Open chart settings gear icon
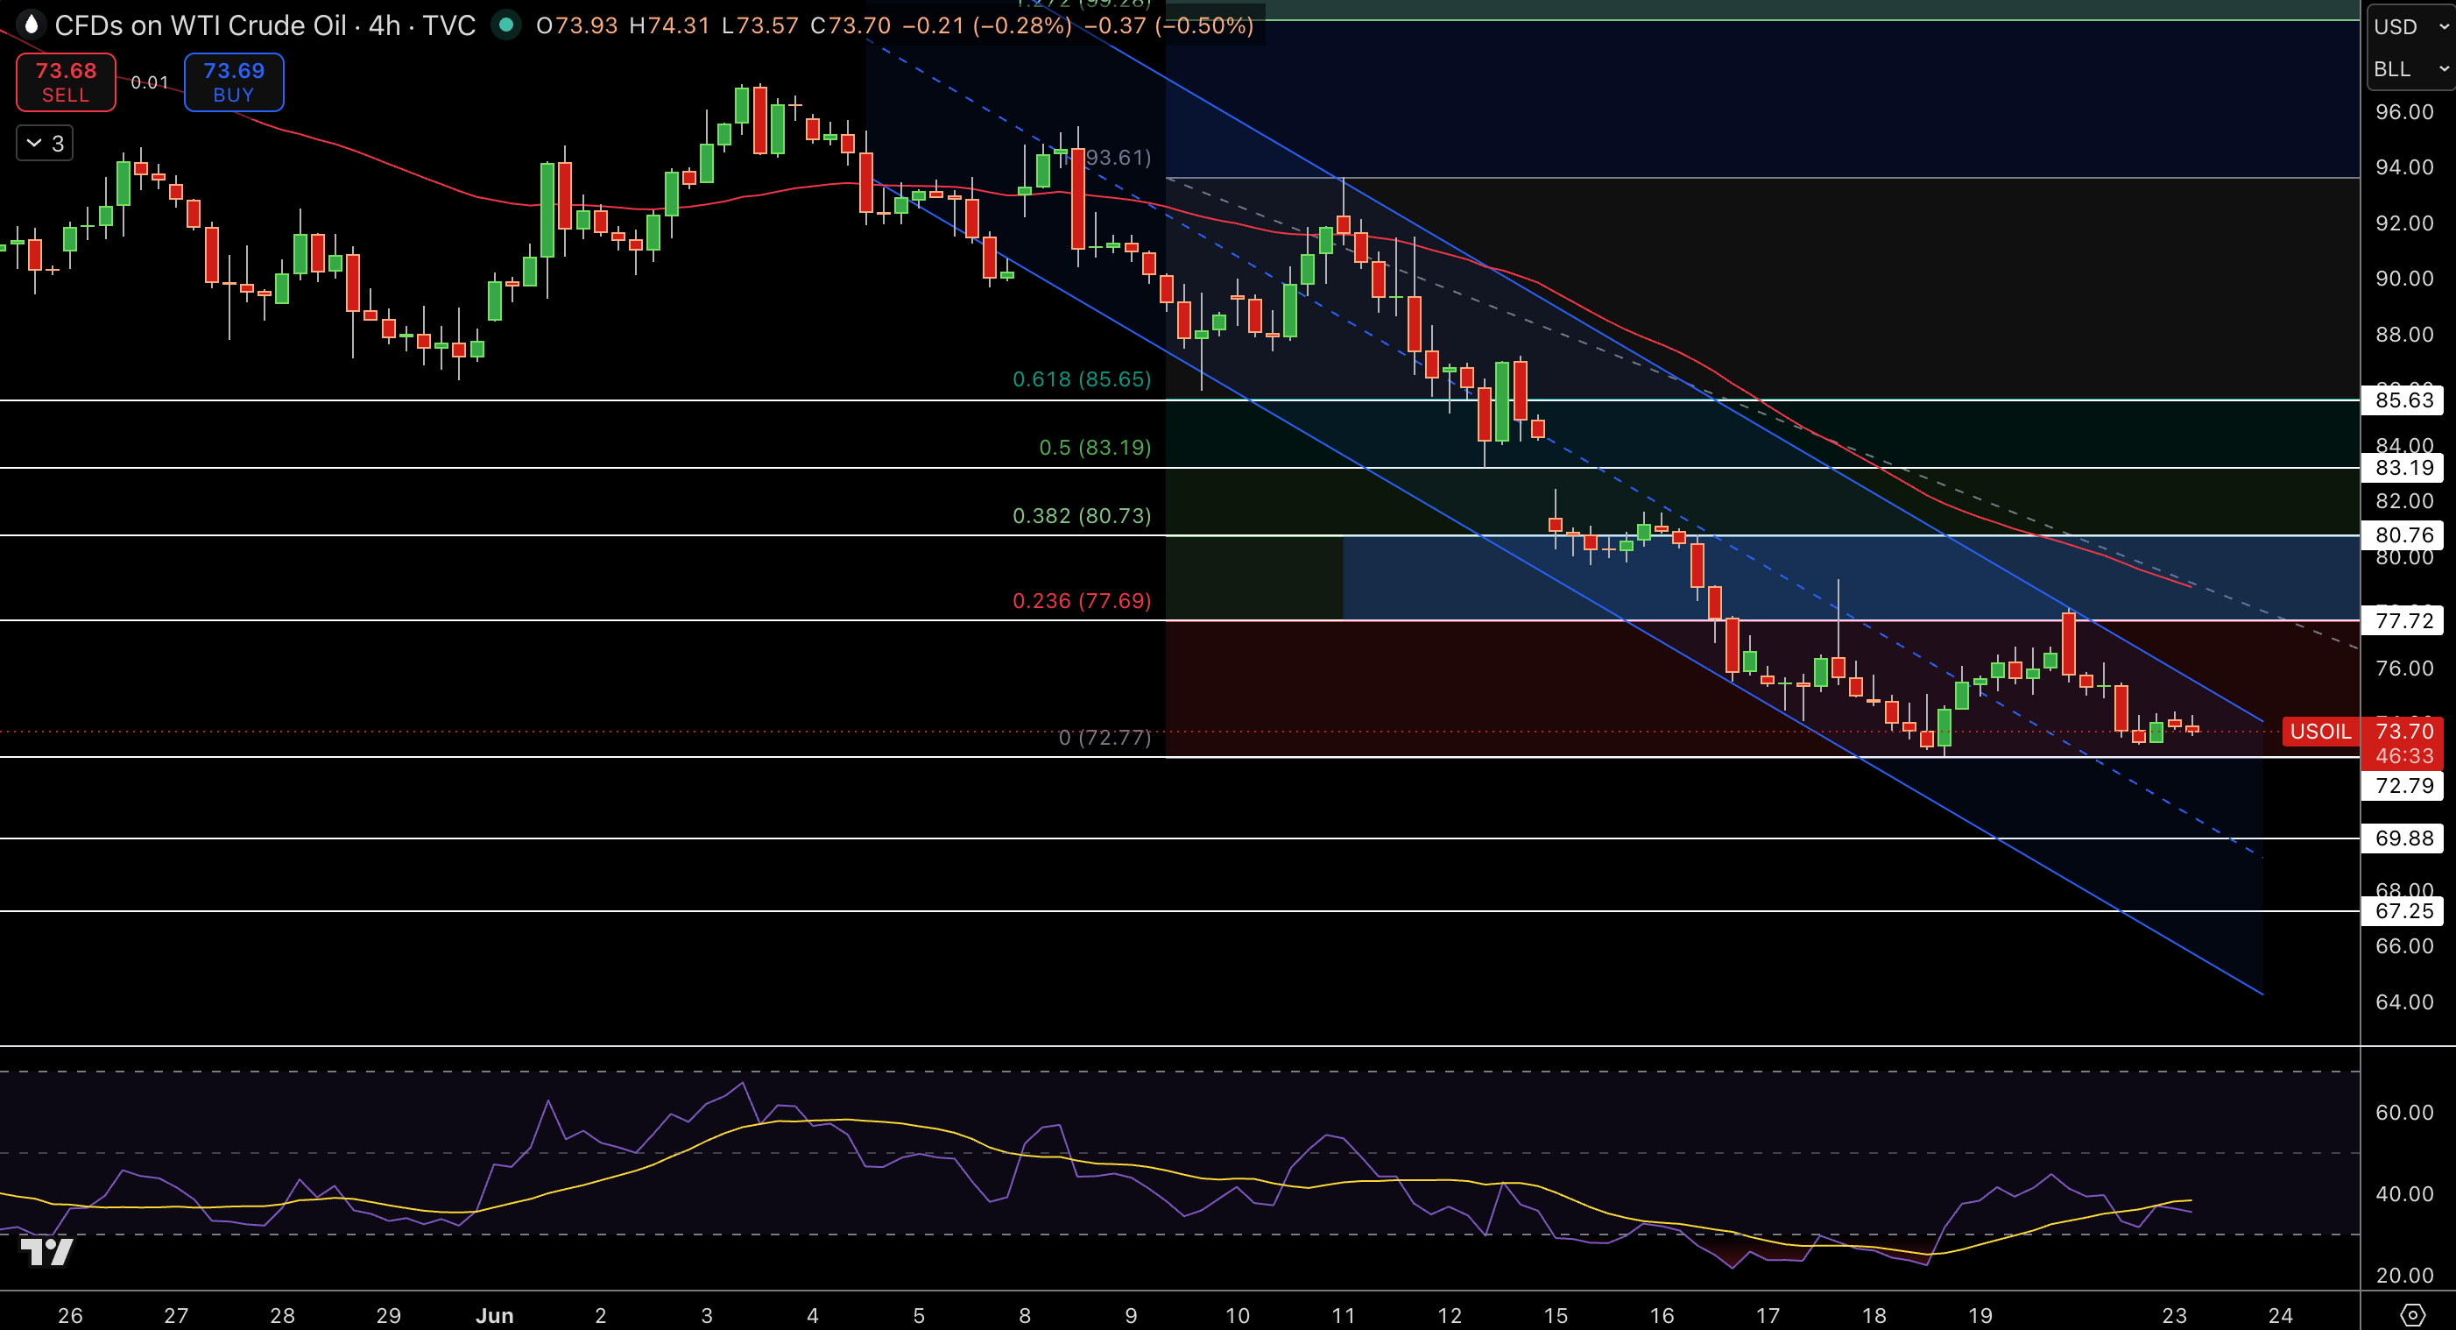Viewport: 2456px width, 1330px height. 2412,1316
